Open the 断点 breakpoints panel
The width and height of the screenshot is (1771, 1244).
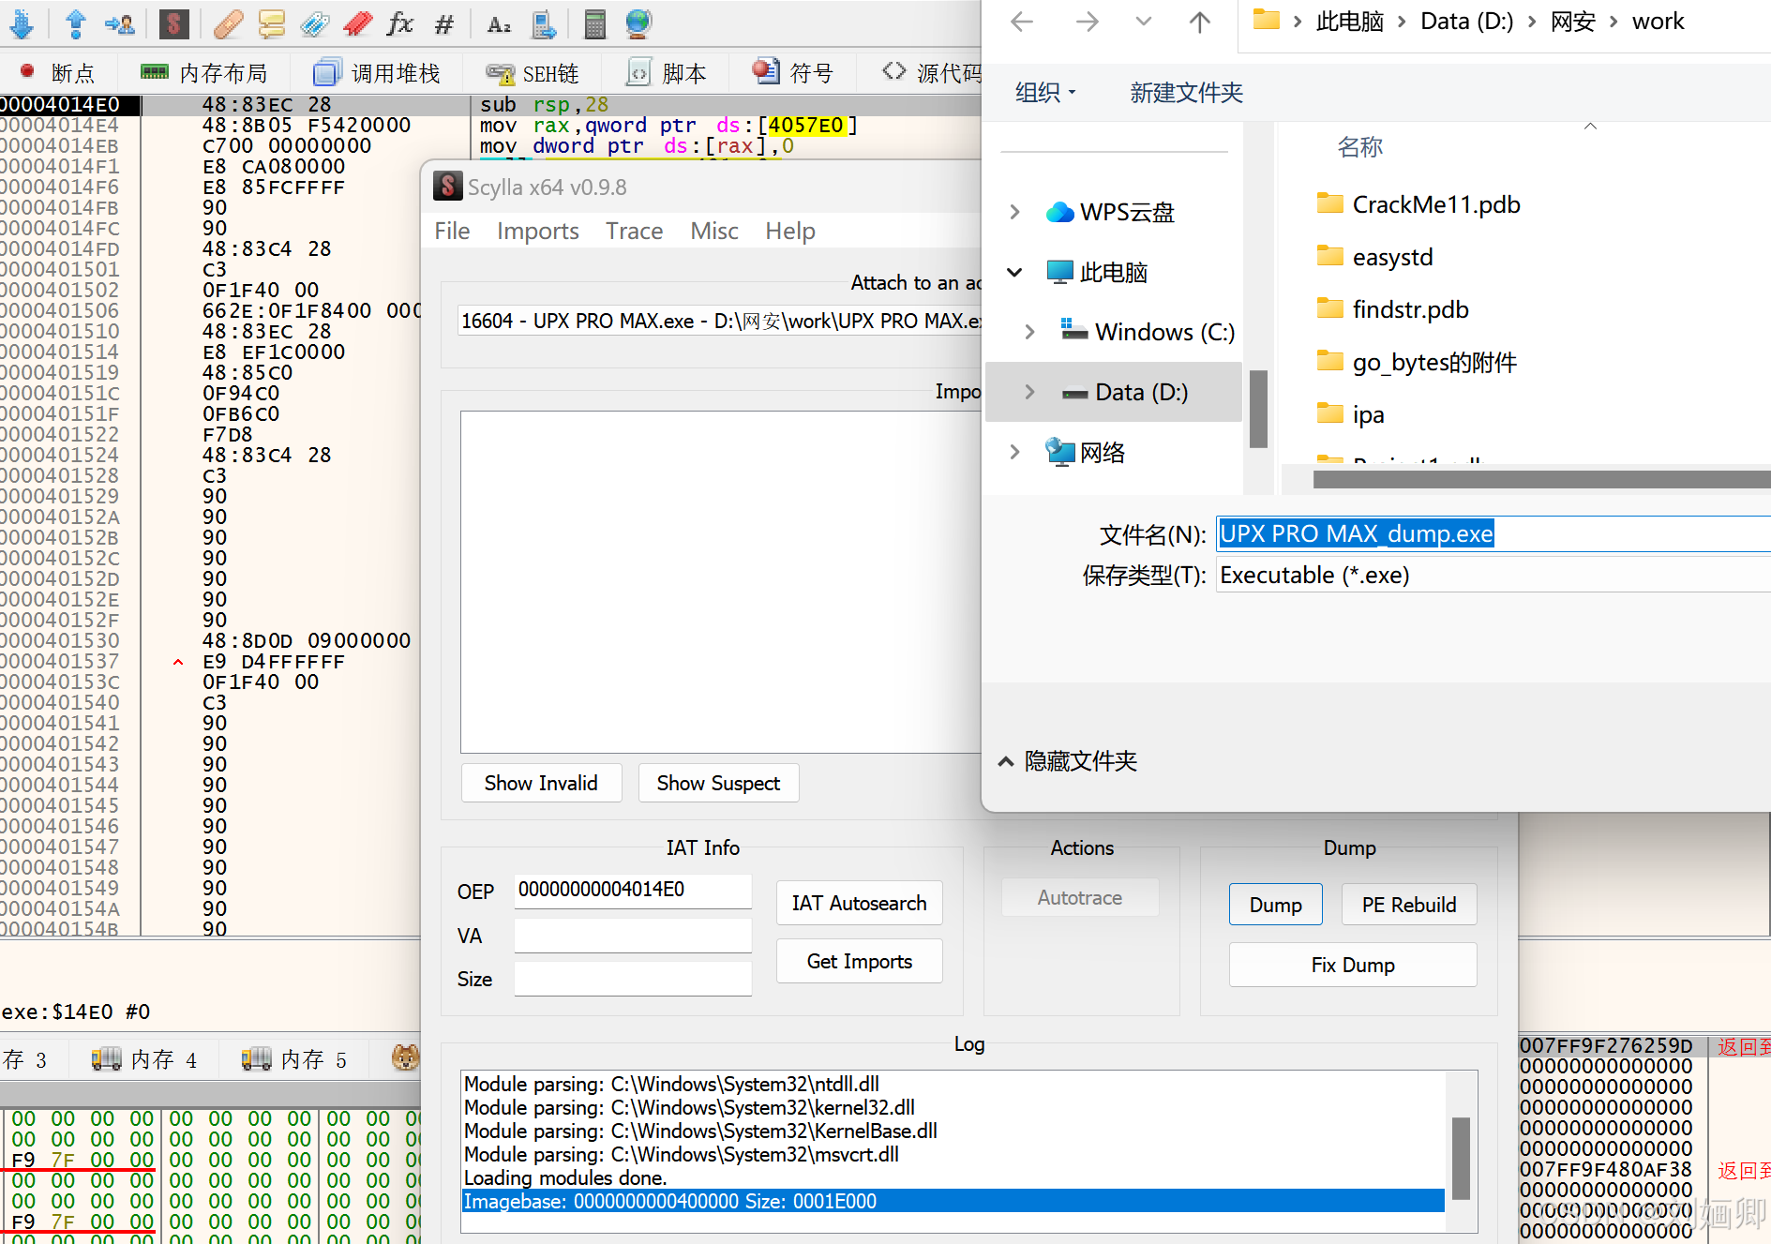(58, 72)
